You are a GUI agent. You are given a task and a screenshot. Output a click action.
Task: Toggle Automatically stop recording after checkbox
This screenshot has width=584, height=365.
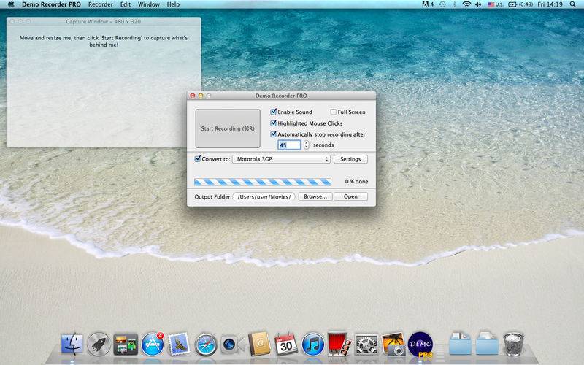(273, 134)
